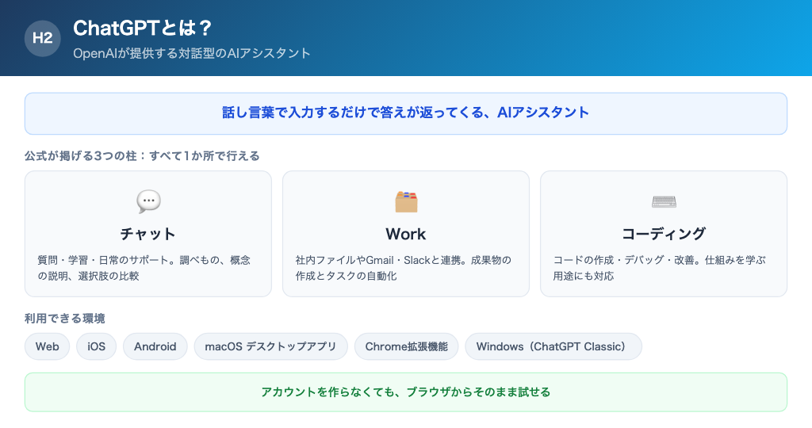Click the Work card title

point(406,234)
